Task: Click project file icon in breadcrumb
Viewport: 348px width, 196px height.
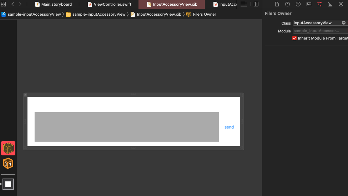Action: (4, 14)
